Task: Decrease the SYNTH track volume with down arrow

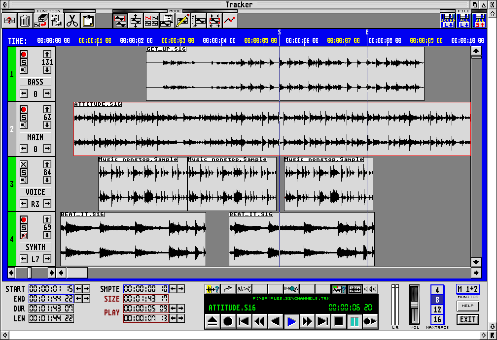Action: (x=47, y=235)
